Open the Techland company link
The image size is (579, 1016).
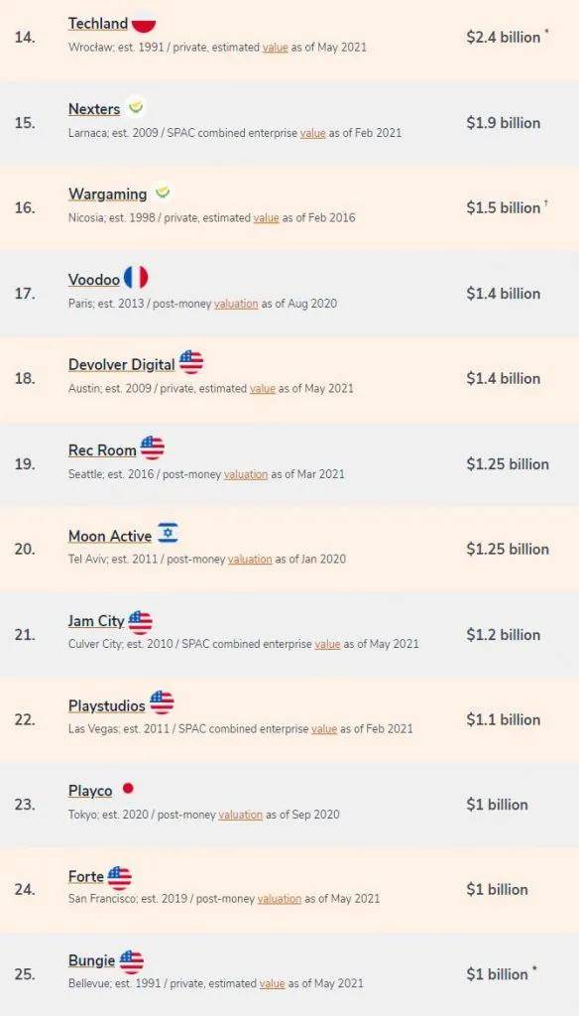pyautogui.click(x=98, y=24)
